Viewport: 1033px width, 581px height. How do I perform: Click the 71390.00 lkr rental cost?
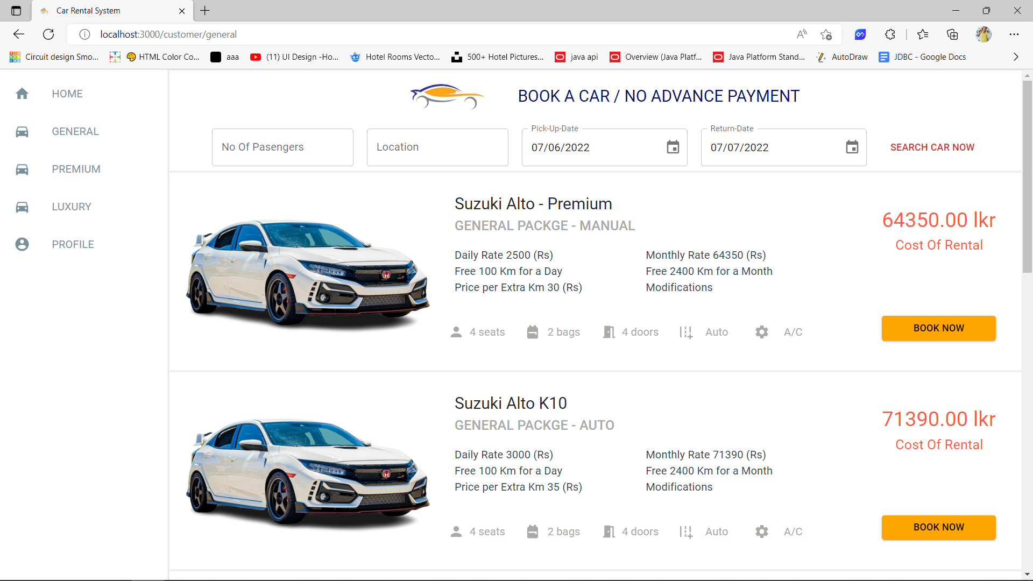click(x=938, y=419)
